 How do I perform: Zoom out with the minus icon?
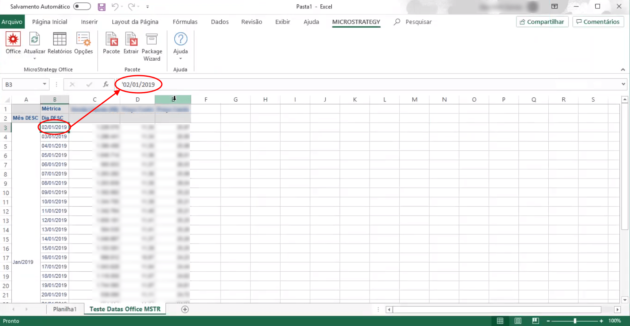(x=548, y=321)
